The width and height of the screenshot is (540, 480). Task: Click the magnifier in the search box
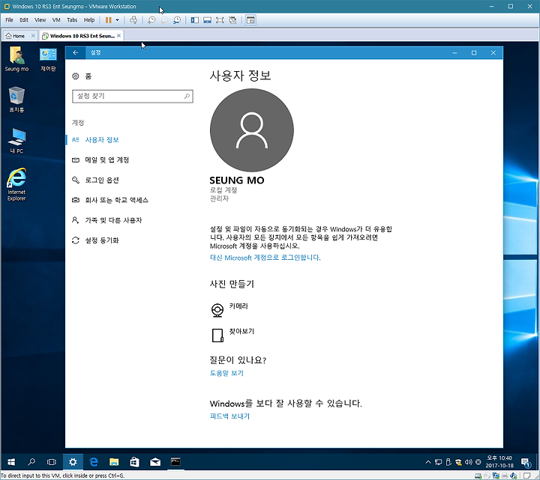tap(187, 97)
